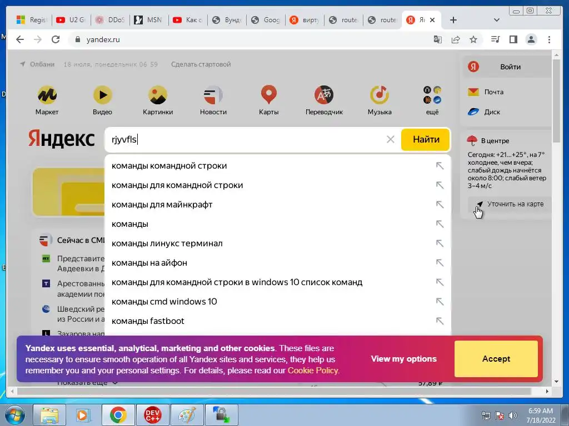569x426 pixels.
Task: Click the browser Back arrow
Action: [20, 39]
